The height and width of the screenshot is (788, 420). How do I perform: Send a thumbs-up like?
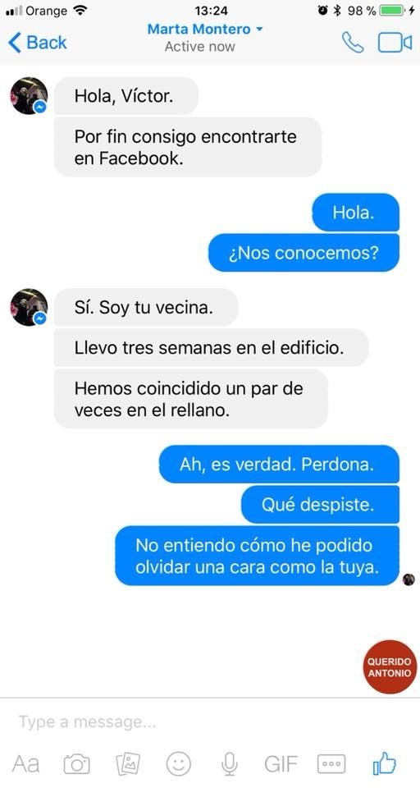pos(385,763)
